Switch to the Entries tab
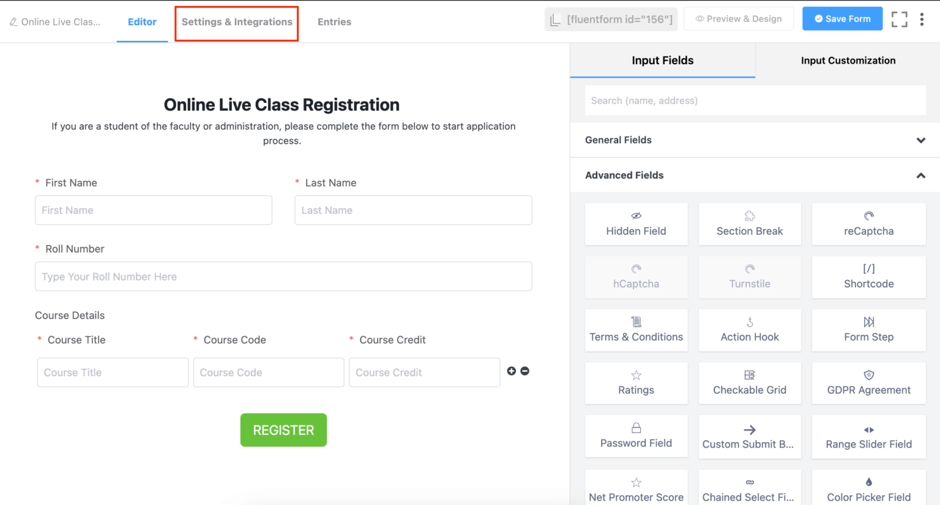The height and width of the screenshot is (505, 940). coord(334,21)
